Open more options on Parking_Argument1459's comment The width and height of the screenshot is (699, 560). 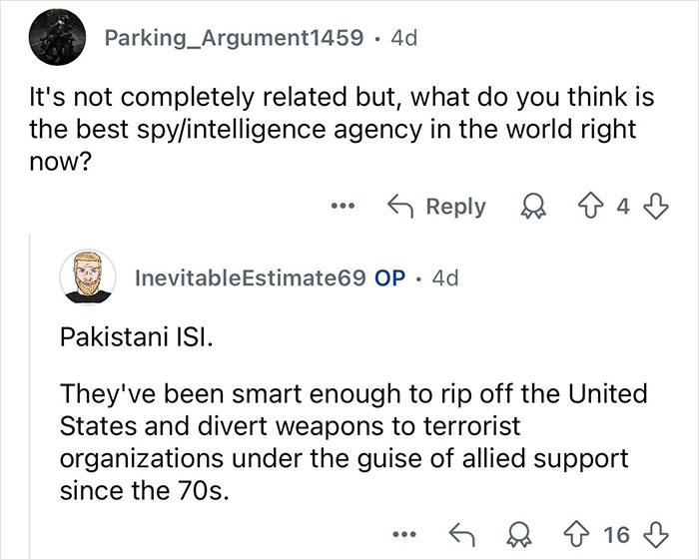(x=342, y=207)
